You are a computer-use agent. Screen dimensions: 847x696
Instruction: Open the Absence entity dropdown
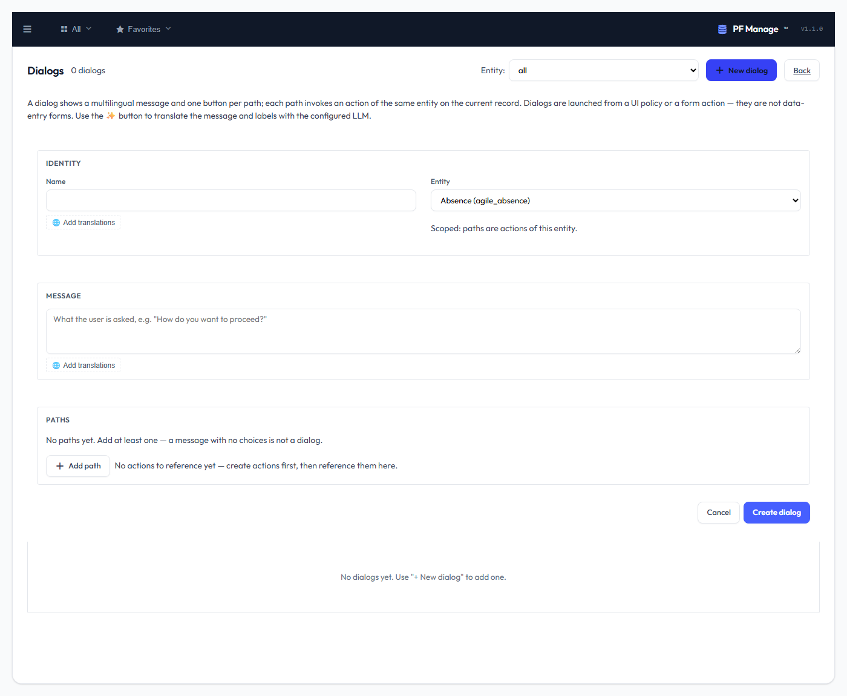(x=616, y=200)
